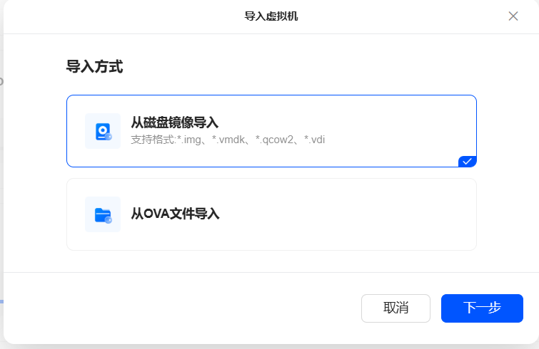
Task: Click the 导入虚拟机 dialog title
Action: (271, 16)
